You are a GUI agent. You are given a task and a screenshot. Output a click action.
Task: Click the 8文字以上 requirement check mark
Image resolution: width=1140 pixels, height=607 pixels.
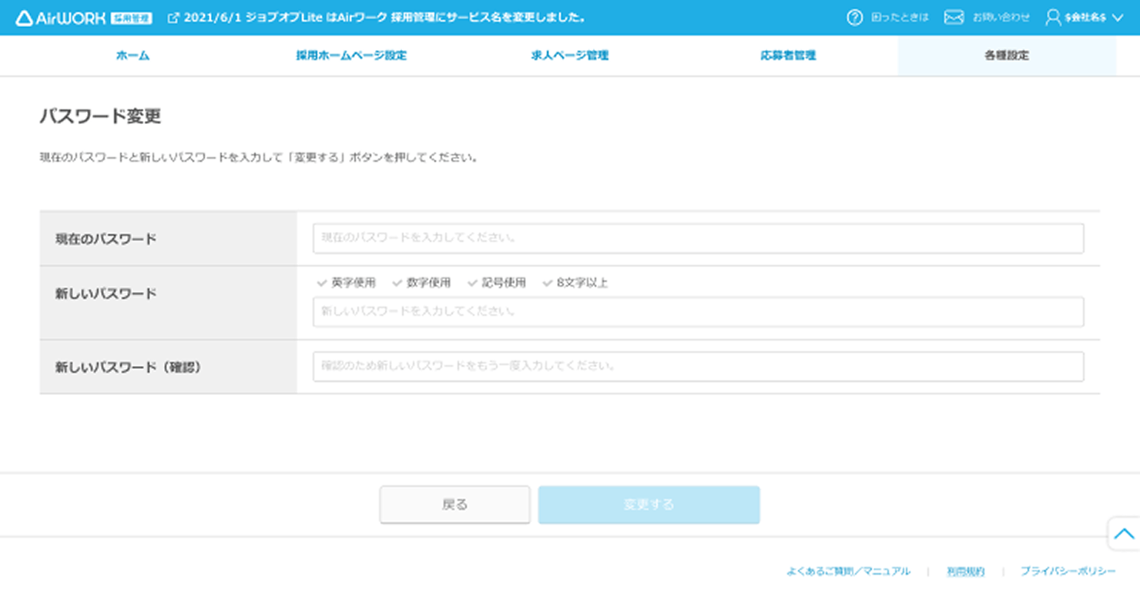pos(548,283)
